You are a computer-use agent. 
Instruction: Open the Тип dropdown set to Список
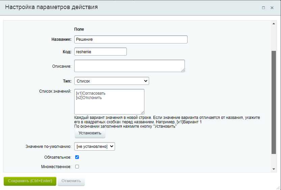click(x=111, y=81)
